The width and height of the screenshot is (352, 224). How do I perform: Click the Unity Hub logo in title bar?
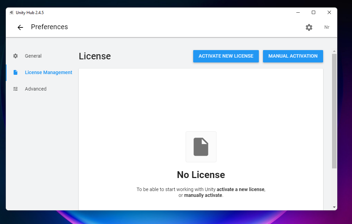tap(11, 13)
